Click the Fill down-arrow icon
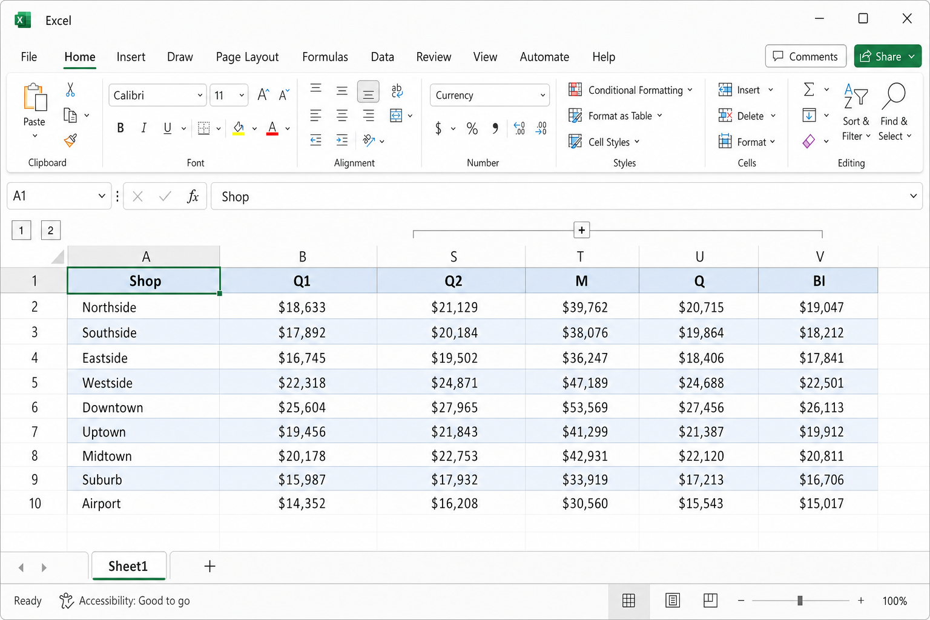This screenshot has height=620, width=930. point(809,115)
